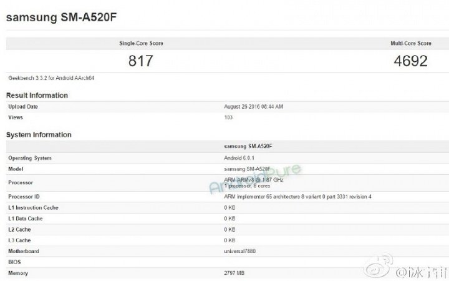Click the System Information section heading
The width and height of the screenshot is (449, 281).
[39, 135]
